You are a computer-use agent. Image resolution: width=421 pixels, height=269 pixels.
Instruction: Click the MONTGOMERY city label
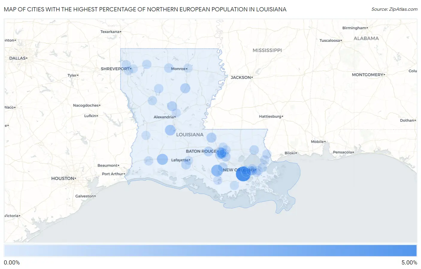click(x=367, y=75)
